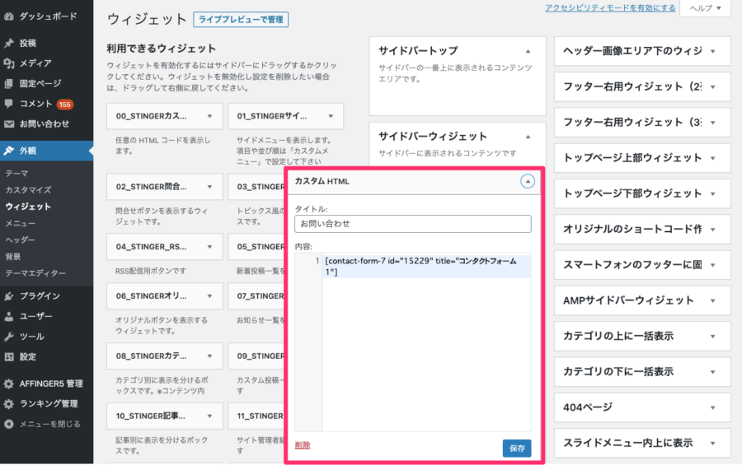Click the Dashboard gauge icon
The height and width of the screenshot is (465, 742).
[x=8, y=16]
